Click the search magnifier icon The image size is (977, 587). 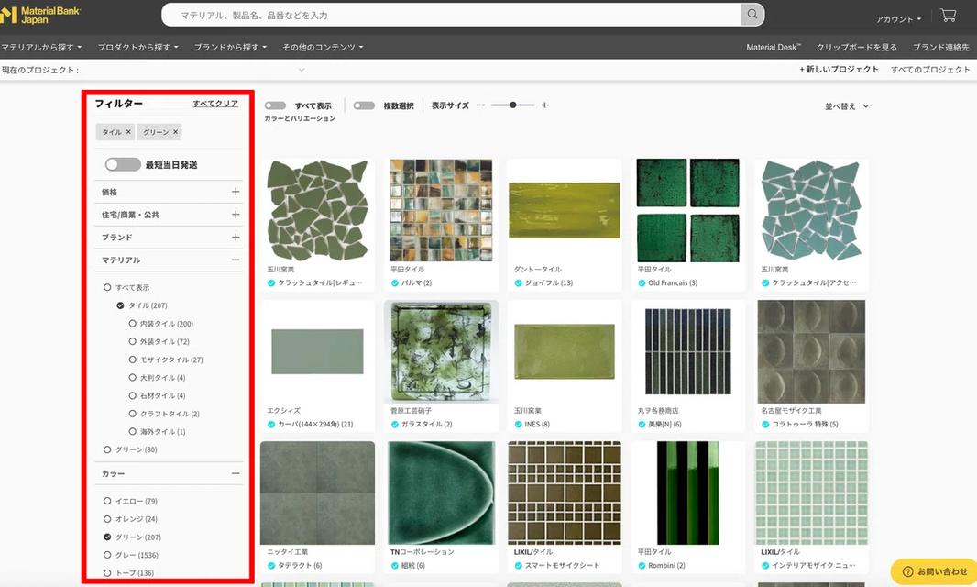pos(752,15)
